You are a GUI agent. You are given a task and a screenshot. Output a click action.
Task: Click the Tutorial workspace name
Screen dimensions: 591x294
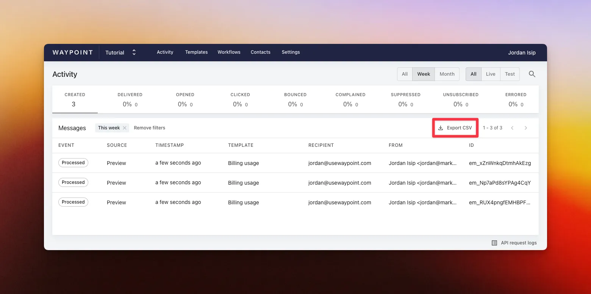pyautogui.click(x=115, y=53)
